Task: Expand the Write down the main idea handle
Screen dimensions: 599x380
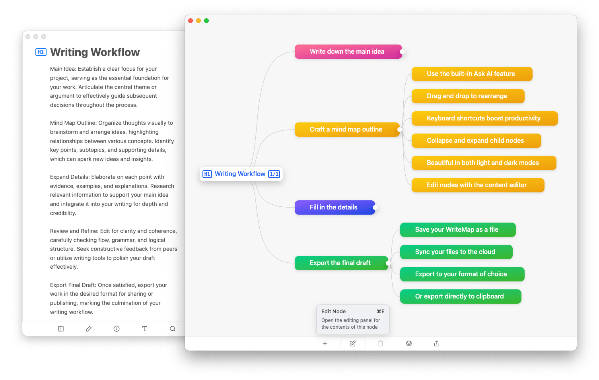Action: point(402,52)
